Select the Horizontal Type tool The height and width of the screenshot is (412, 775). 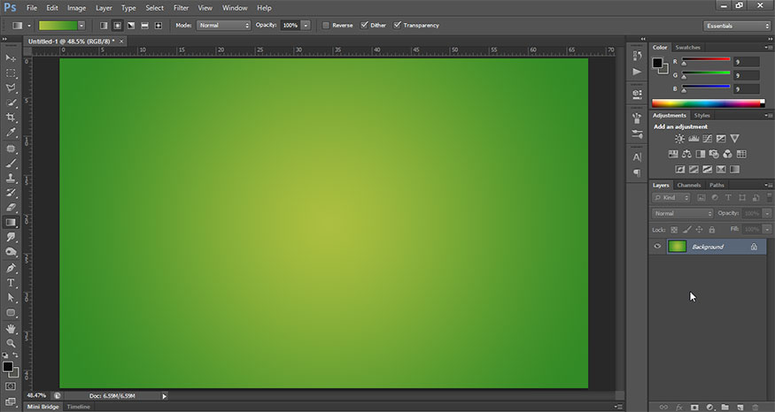(11, 283)
